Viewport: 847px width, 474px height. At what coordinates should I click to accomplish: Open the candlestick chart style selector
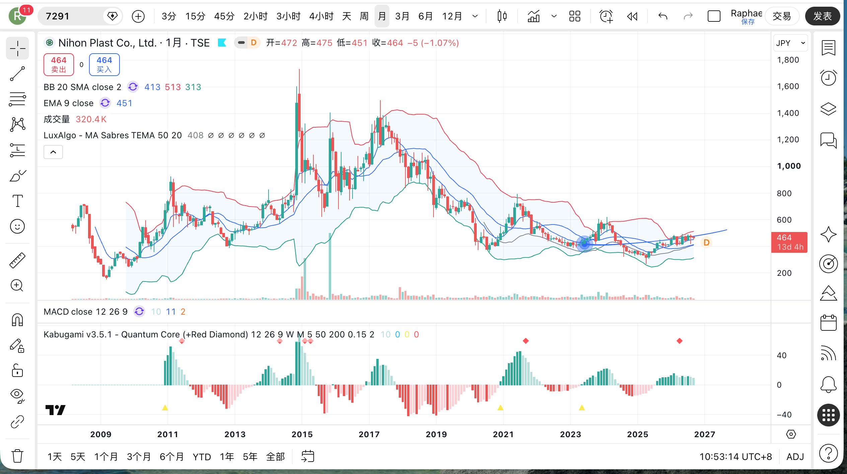(502, 16)
